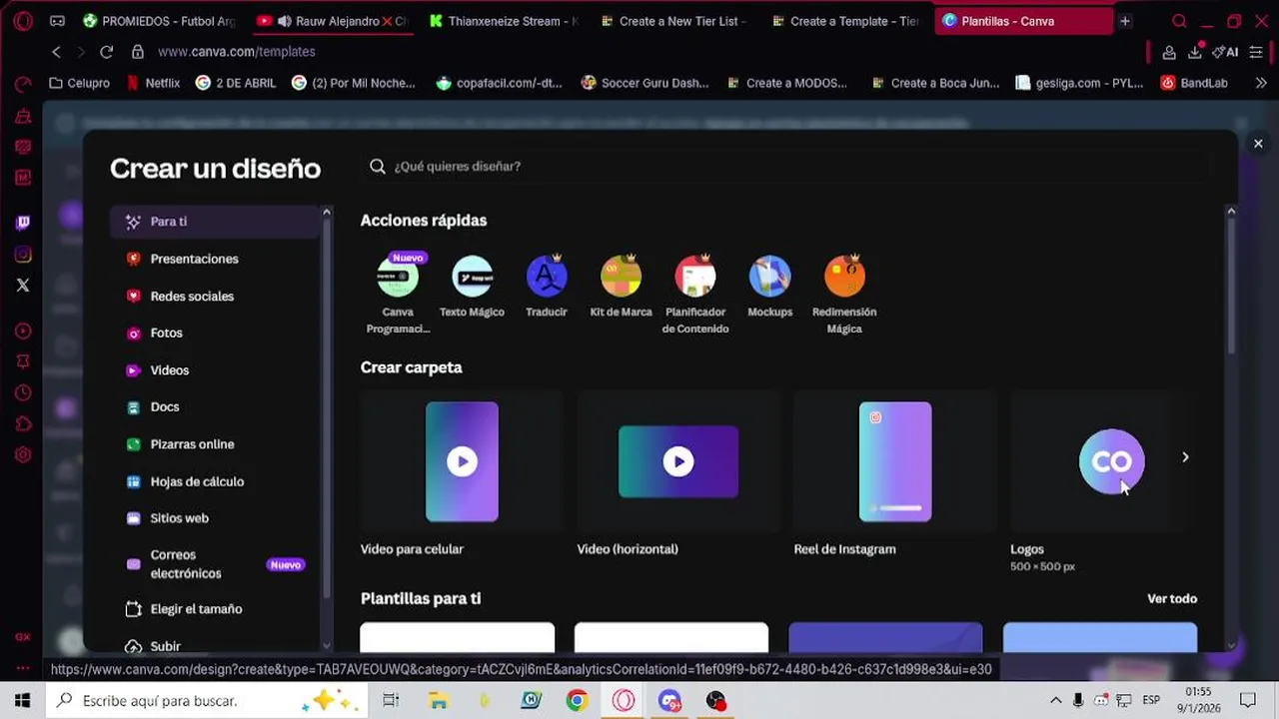The height and width of the screenshot is (719, 1279).
Task: Open Ver todo templates link
Action: 1172,598
